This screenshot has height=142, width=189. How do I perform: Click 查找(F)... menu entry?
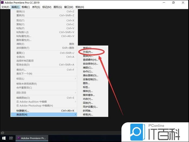pyautogui.click(x=44, y=70)
